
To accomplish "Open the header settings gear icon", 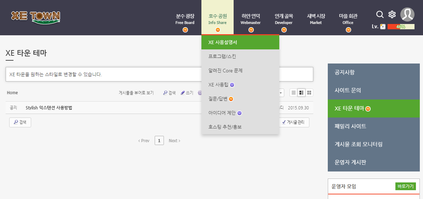I will [392, 14].
